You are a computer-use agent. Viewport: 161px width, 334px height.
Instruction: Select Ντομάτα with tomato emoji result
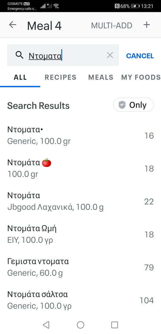80,168
